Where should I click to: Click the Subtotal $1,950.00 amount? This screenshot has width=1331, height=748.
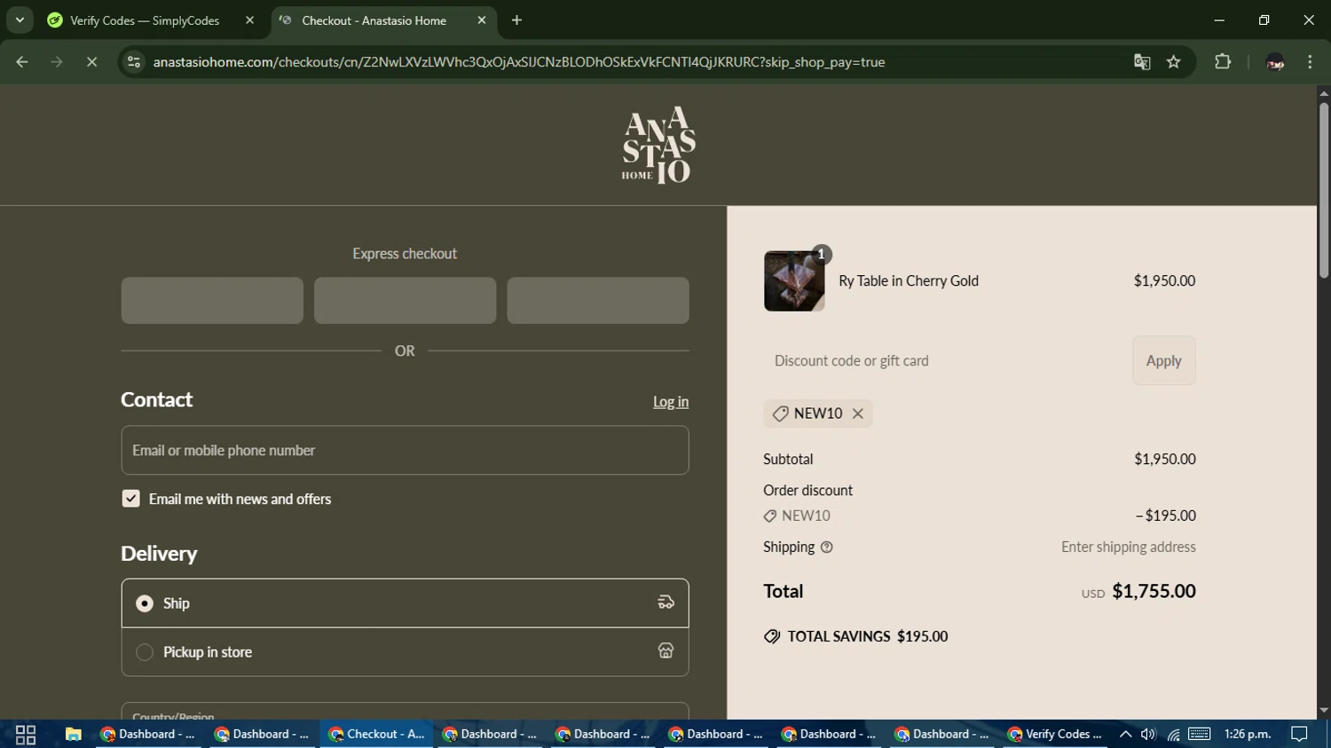pyautogui.click(x=1165, y=460)
